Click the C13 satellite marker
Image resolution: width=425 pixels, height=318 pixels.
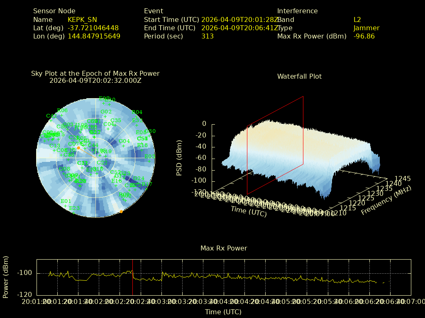tap(54, 150)
